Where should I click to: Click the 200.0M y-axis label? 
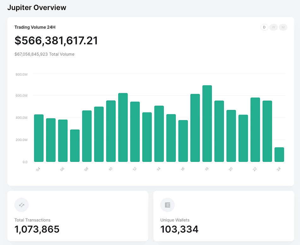pos(21,140)
